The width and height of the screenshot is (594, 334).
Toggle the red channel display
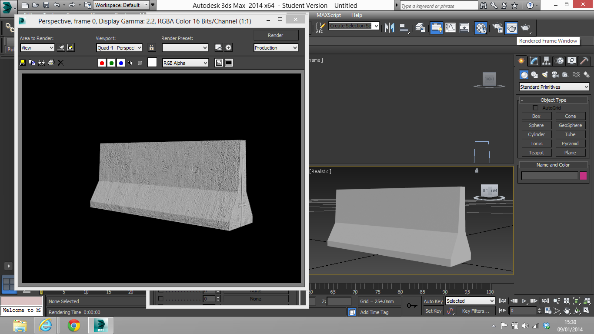tap(102, 63)
